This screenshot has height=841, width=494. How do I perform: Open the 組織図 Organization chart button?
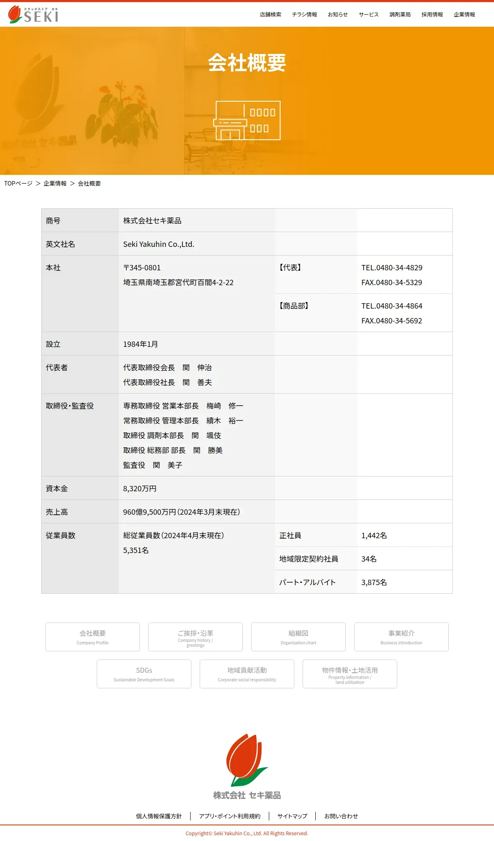click(298, 637)
